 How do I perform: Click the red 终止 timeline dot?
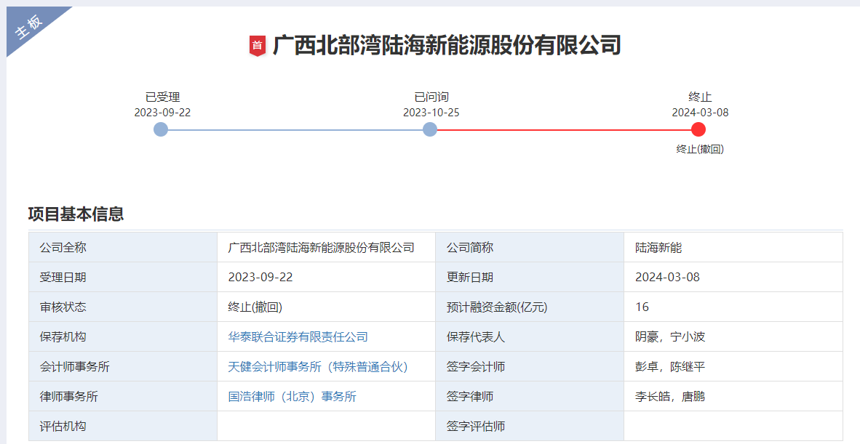(x=698, y=129)
